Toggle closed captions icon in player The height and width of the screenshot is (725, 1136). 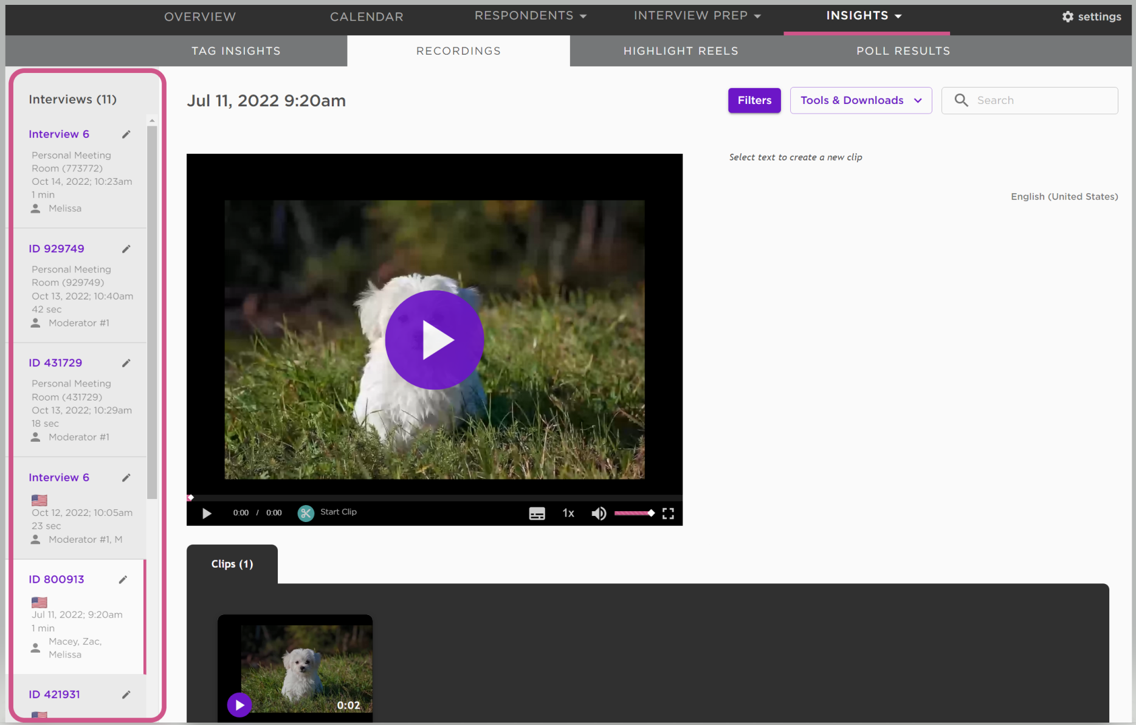[x=537, y=514]
